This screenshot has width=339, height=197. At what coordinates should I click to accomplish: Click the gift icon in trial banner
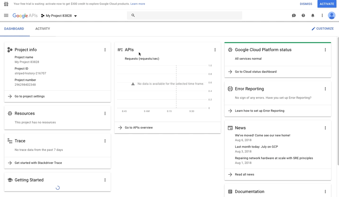6,4
